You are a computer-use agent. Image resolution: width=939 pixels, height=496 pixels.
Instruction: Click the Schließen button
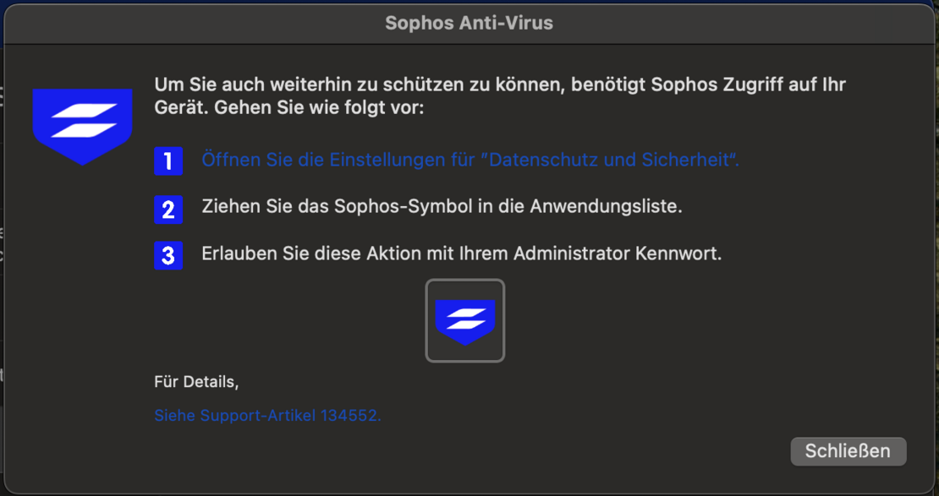coord(848,451)
